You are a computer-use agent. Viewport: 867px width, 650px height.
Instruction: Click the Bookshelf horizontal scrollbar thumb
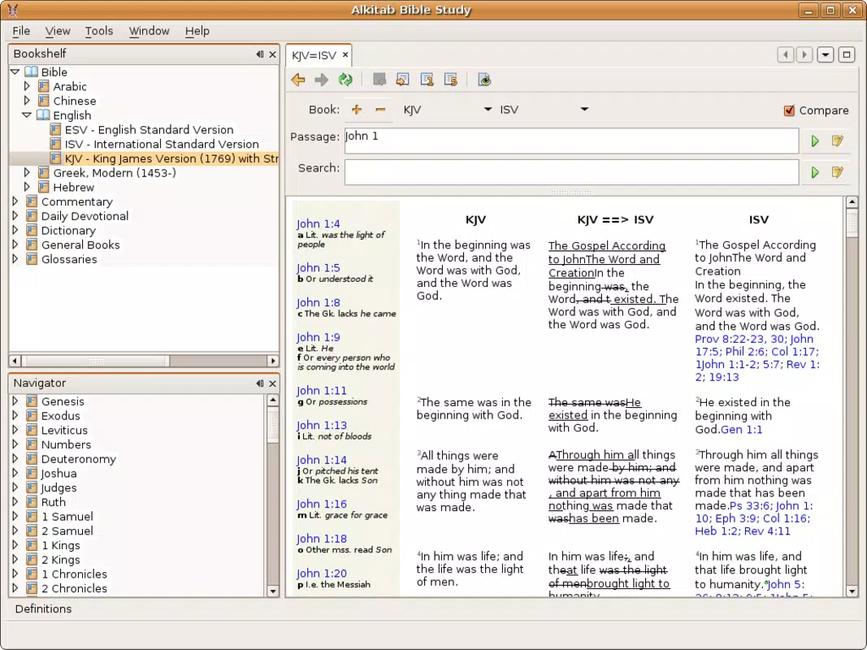[x=95, y=361]
